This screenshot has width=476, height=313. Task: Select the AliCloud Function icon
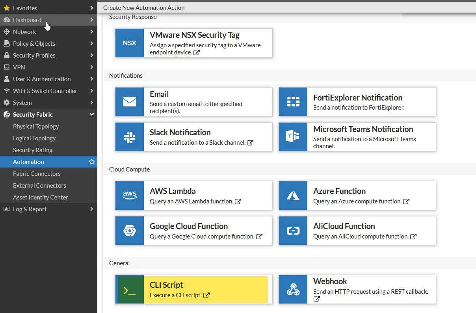pos(293,231)
